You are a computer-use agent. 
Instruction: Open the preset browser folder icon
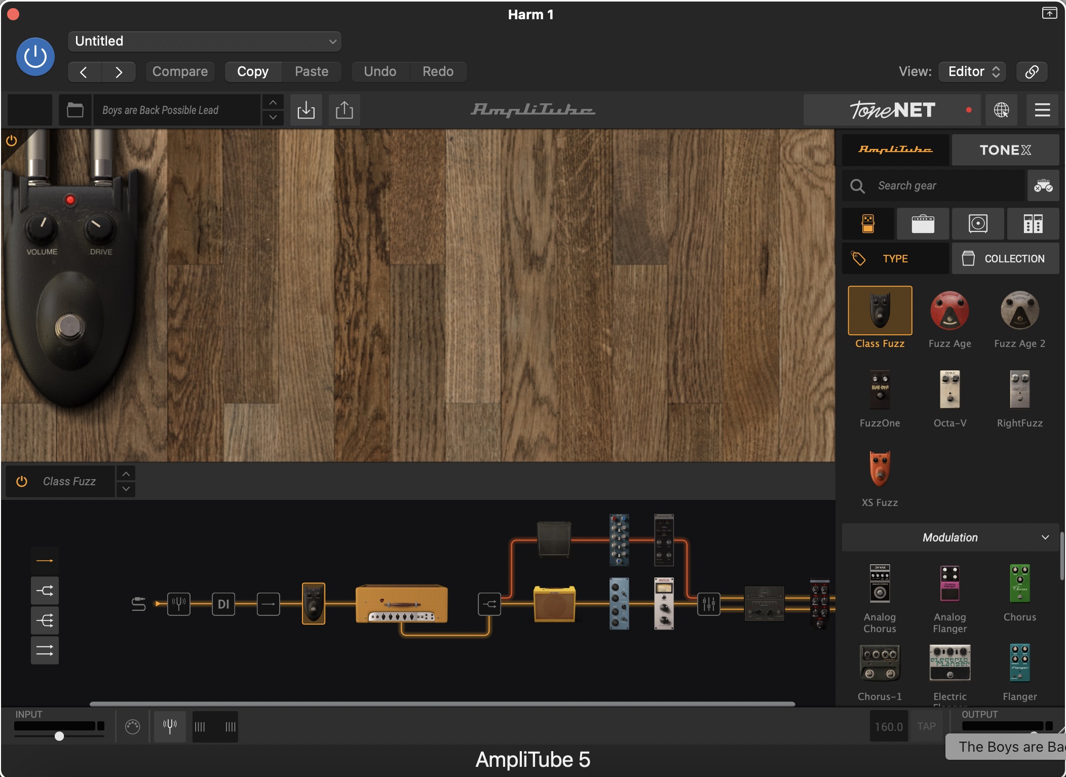pos(75,110)
